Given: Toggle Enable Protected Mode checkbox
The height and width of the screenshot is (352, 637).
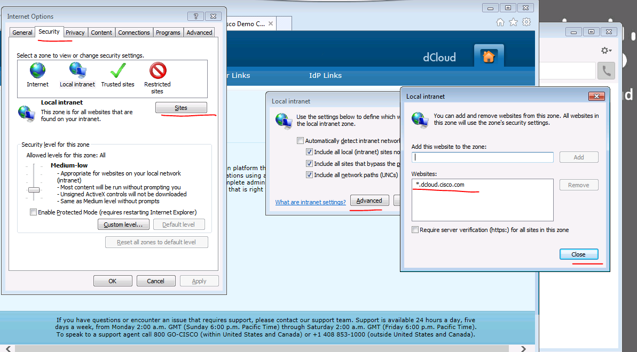Looking at the screenshot, I should pos(33,212).
